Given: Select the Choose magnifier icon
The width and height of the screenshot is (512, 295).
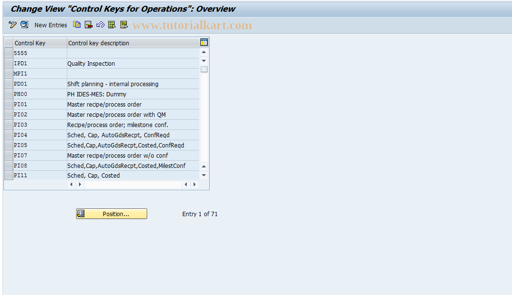Looking at the screenshot, I should point(24,24).
